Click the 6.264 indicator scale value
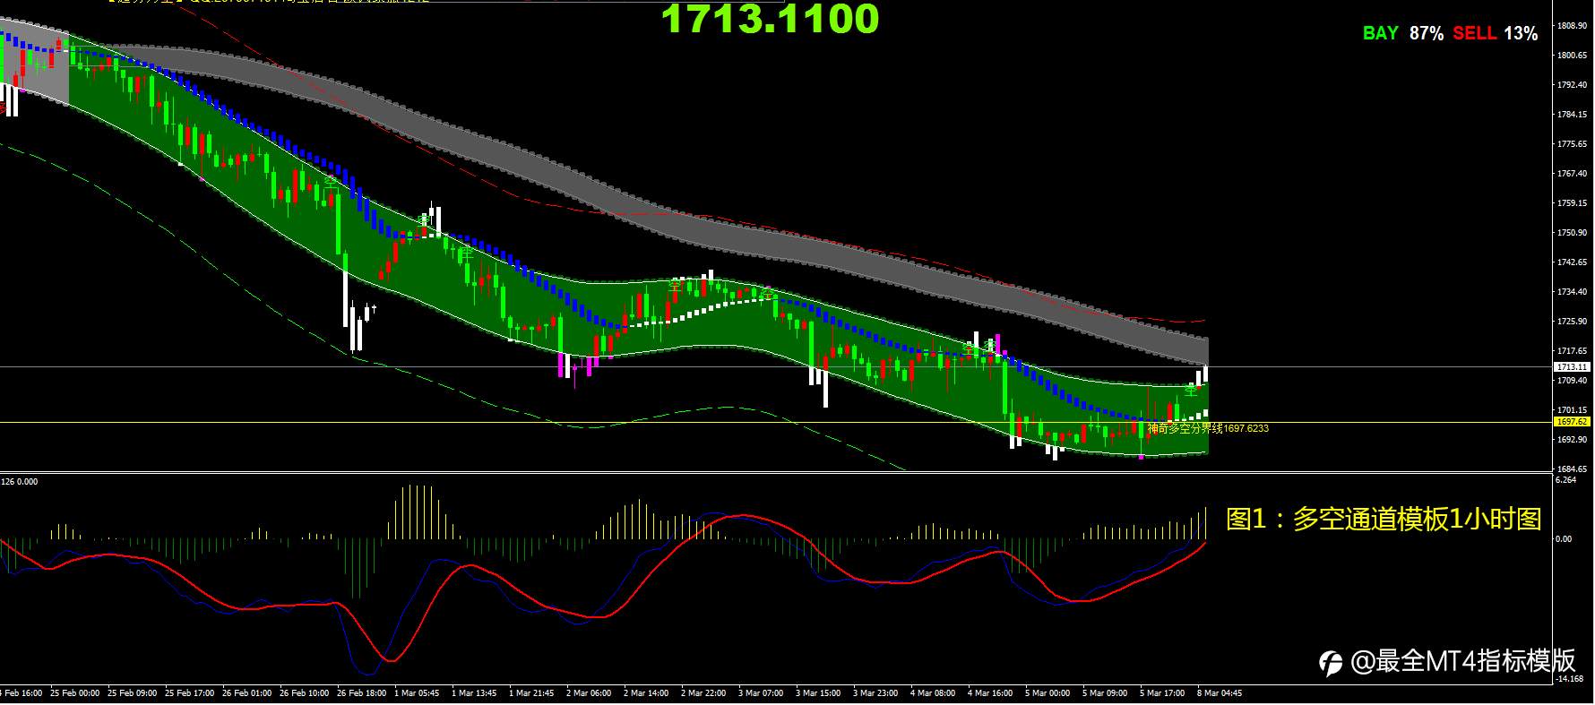 coord(1565,480)
